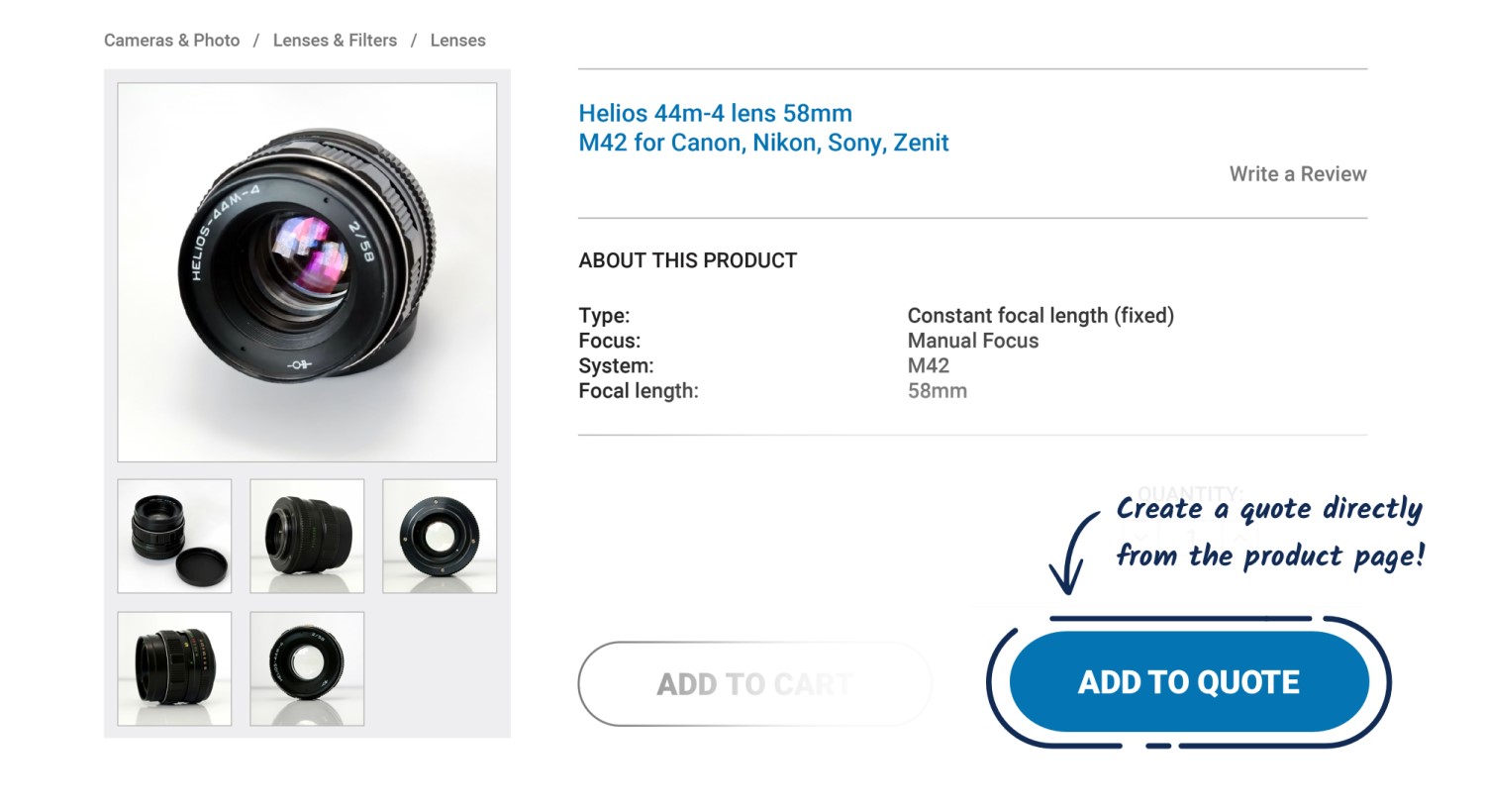Image resolution: width=1485 pixels, height=809 pixels.
Task: Pick the bottom-left lens barrel thumbnail
Action: pos(174,668)
